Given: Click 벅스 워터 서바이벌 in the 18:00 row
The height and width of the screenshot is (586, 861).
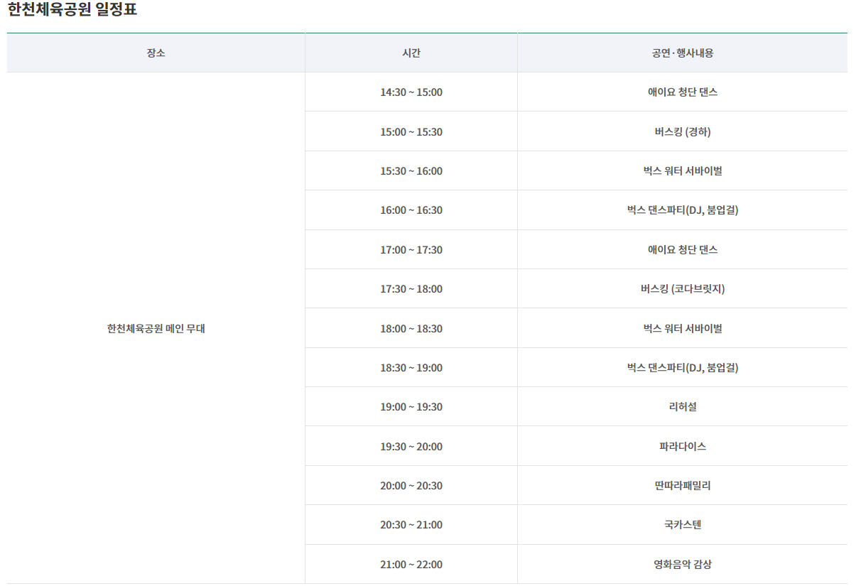Looking at the screenshot, I should 683,328.
